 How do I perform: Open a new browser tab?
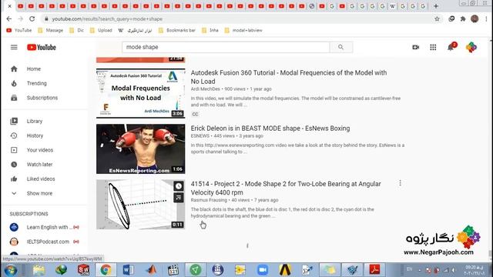coord(436,6)
